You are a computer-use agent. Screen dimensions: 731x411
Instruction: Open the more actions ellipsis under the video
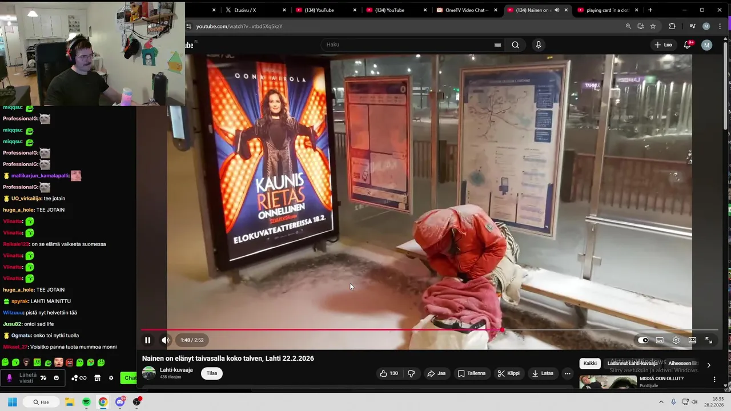pos(567,373)
